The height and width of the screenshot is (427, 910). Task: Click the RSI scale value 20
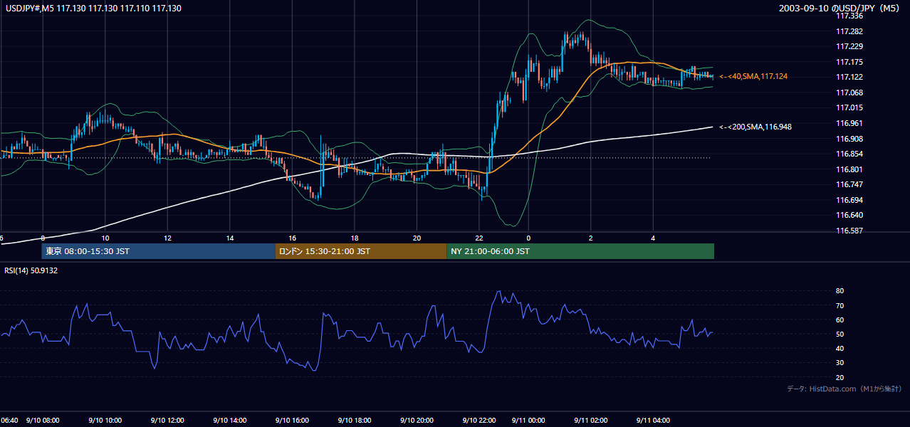[x=840, y=377]
